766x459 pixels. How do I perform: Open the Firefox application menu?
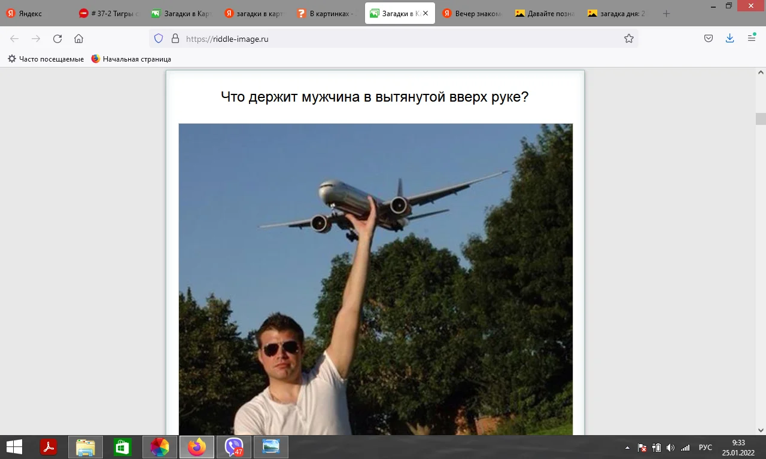click(752, 38)
